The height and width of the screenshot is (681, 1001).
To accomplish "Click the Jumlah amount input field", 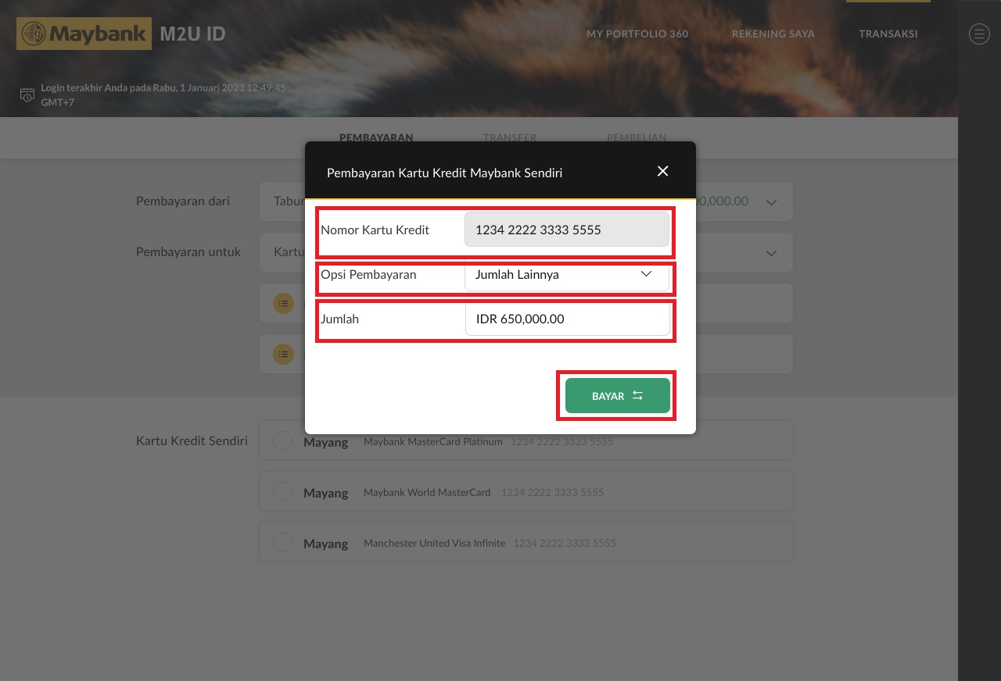I will 567,319.
